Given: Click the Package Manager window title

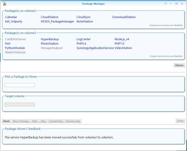Looking at the screenshot, I should [93, 4].
